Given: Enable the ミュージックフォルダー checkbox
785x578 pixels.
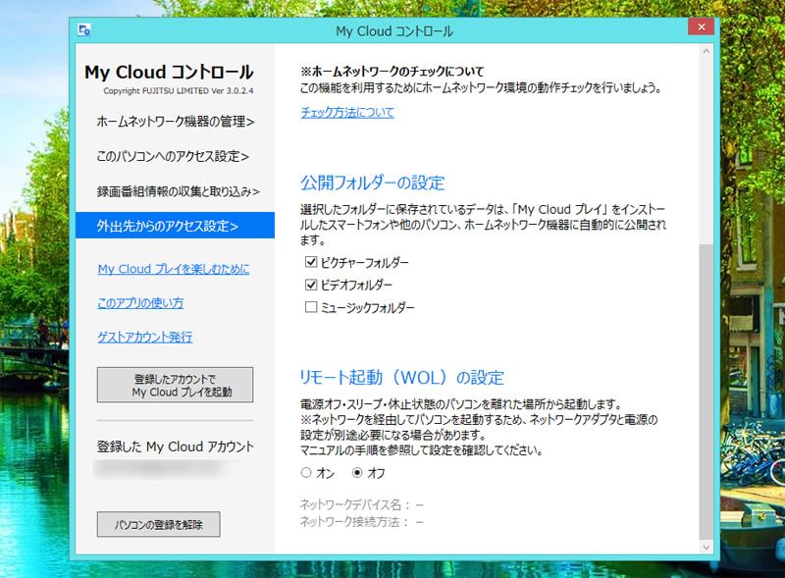Looking at the screenshot, I should [x=311, y=307].
